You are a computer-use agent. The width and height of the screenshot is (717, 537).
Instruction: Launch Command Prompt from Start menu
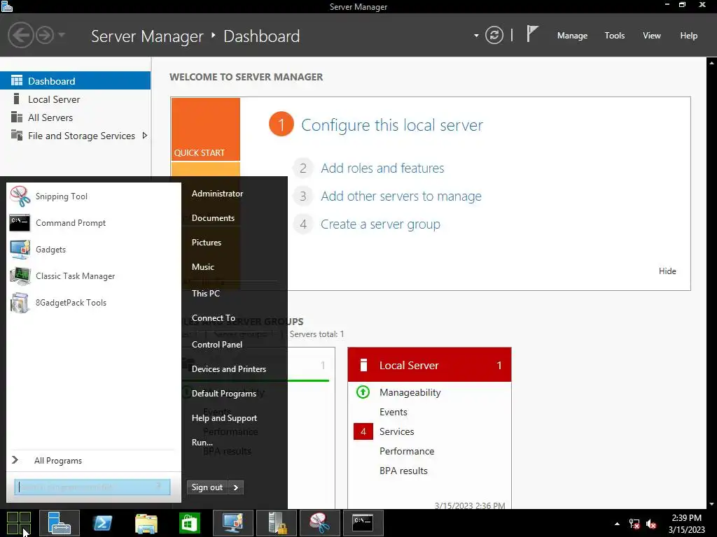(x=94, y=223)
